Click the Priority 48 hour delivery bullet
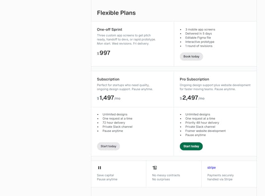Image resolution: width=265 pixels, height=196 pixels. 202,123
